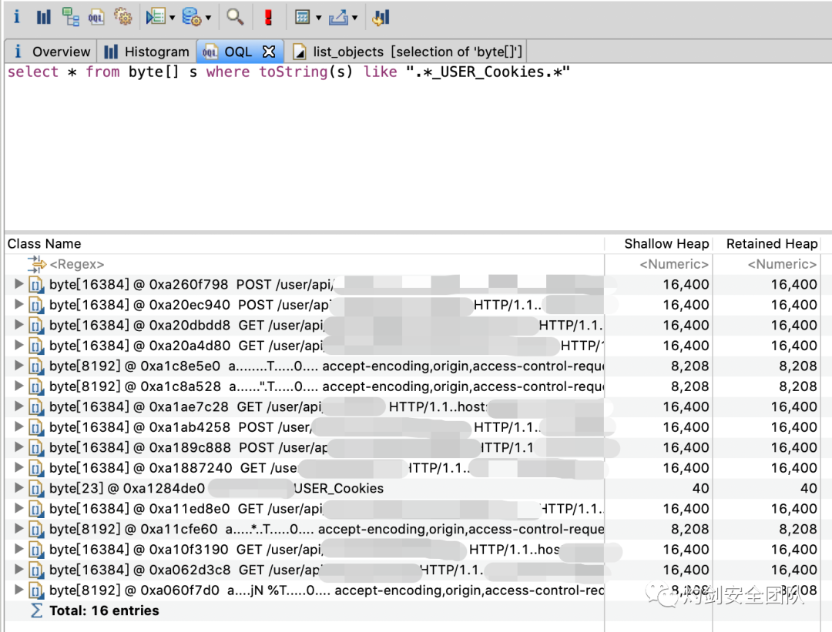Open calculate retained size dropdown arrow

[318, 18]
